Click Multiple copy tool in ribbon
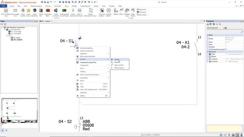The width and height of the screenshot is (244, 137). click(x=127, y=13)
